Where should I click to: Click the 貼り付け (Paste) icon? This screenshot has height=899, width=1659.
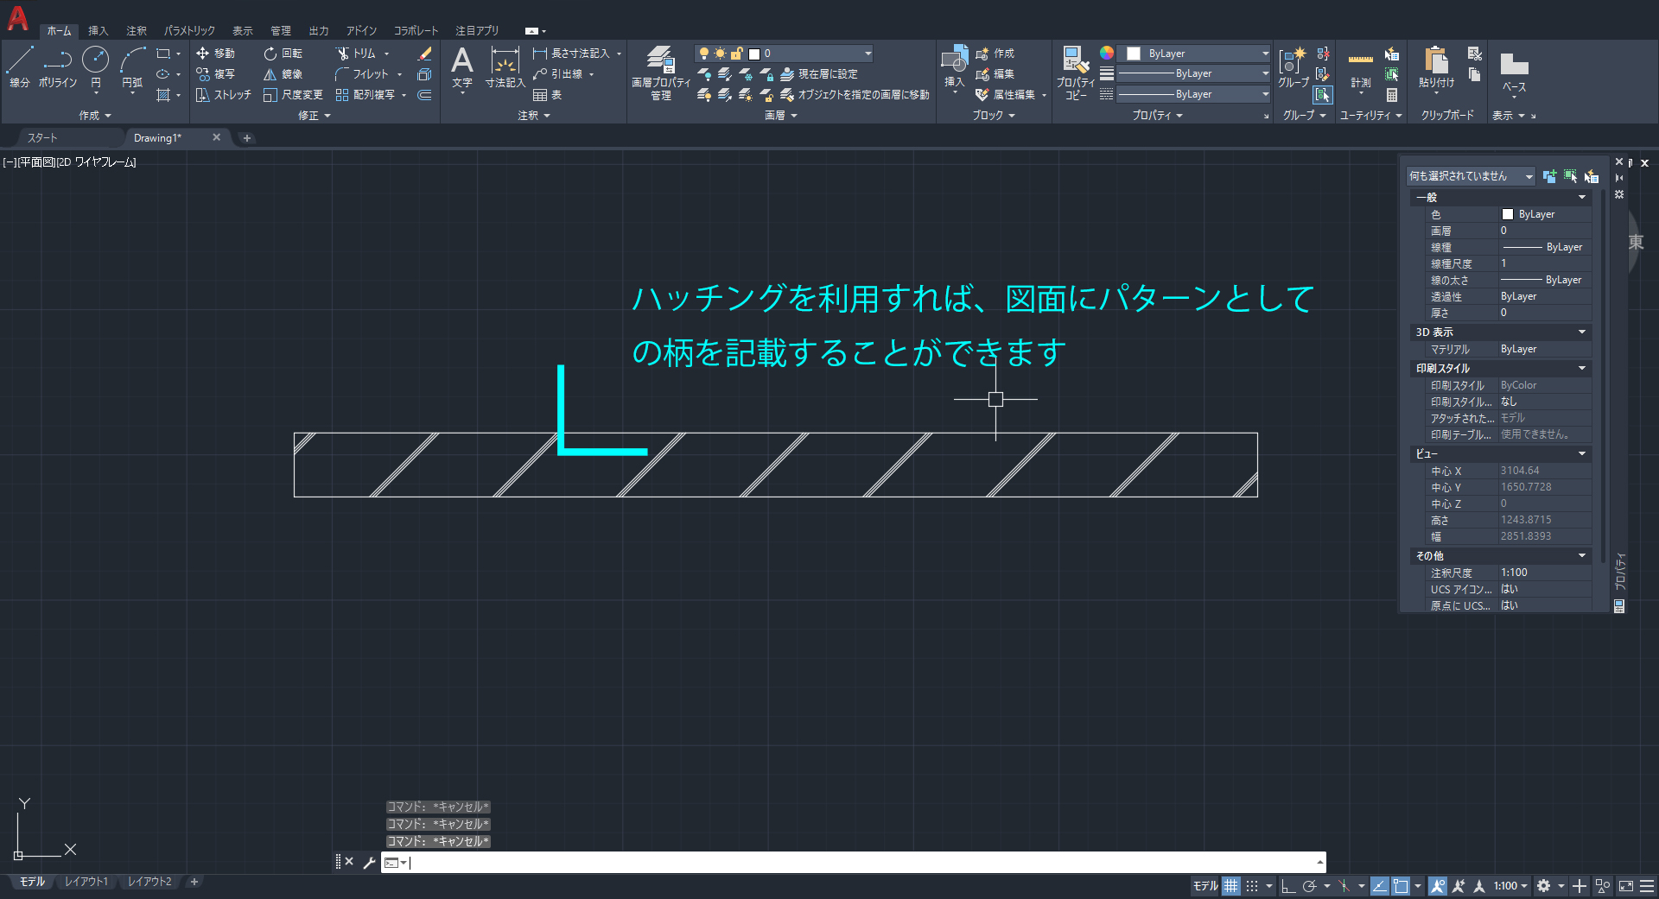coord(1436,66)
